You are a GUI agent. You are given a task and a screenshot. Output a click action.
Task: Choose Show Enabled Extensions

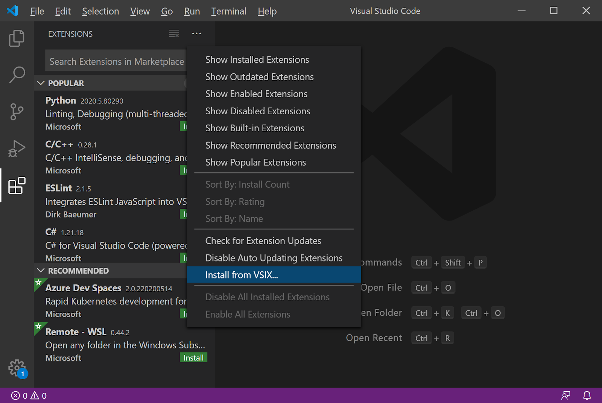tap(274, 94)
